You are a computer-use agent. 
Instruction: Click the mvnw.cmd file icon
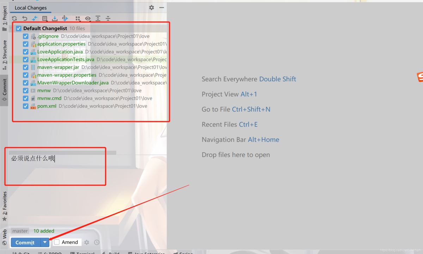pyautogui.click(x=33, y=98)
